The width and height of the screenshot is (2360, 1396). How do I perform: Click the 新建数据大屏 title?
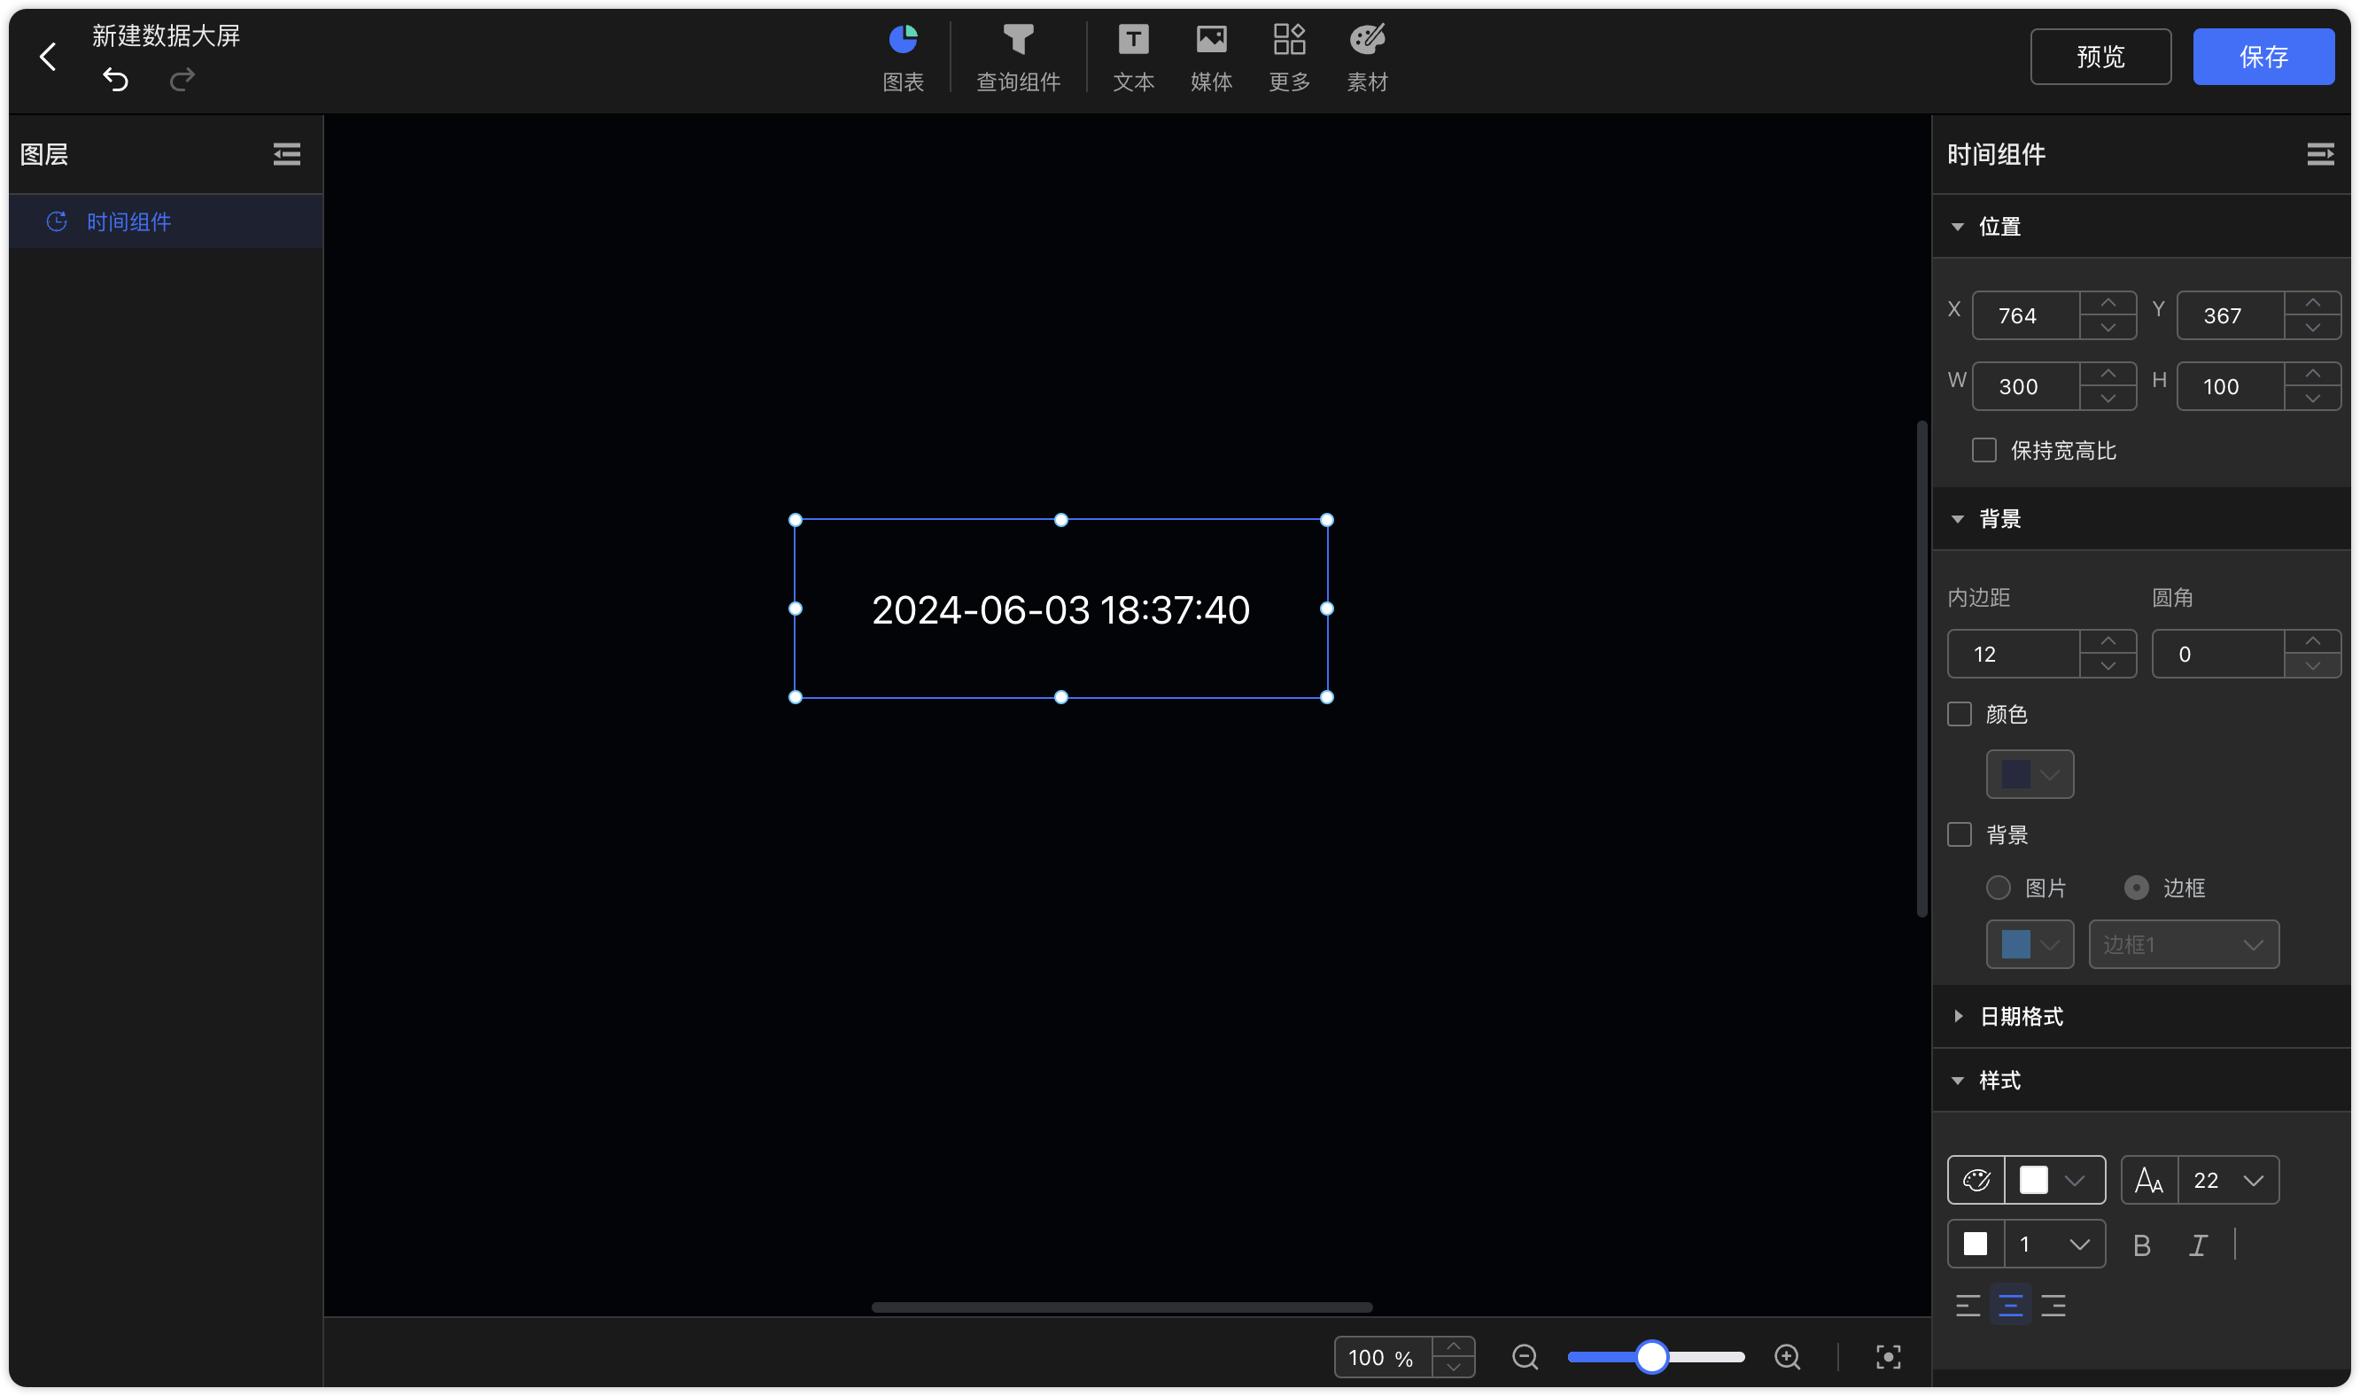click(166, 35)
